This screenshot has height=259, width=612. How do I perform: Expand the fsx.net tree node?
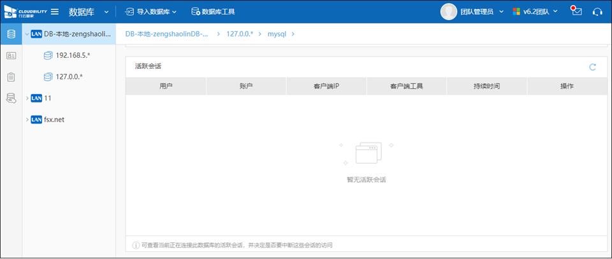(26, 120)
